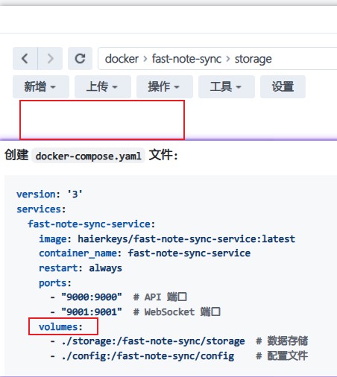
Task: Open the 操作 dropdown menu
Action: (x=165, y=86)
